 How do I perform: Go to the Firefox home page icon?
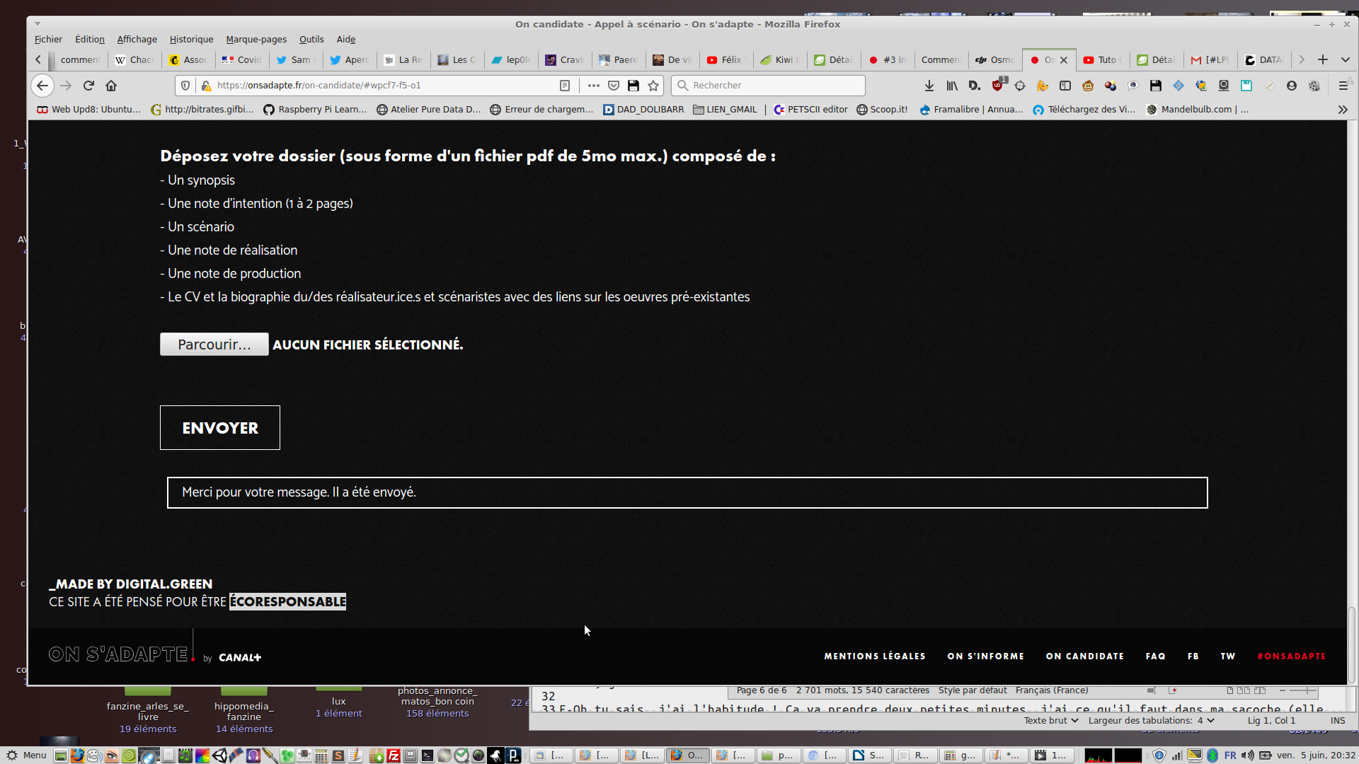pos(111,86)
